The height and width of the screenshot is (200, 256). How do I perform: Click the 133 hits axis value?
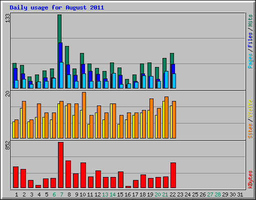click(x=7, y=18)
